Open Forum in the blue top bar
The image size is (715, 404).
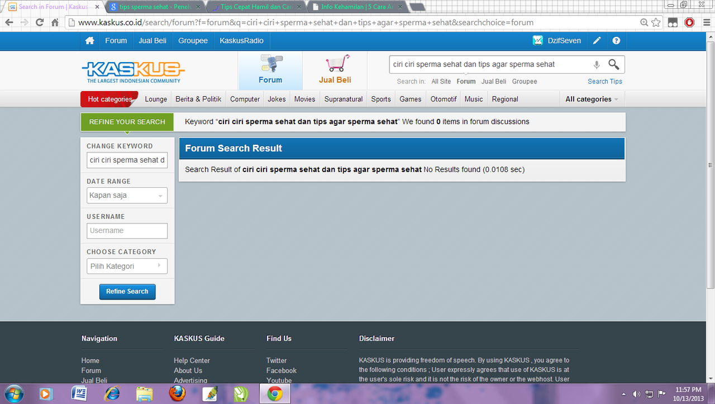click(116, 41)
